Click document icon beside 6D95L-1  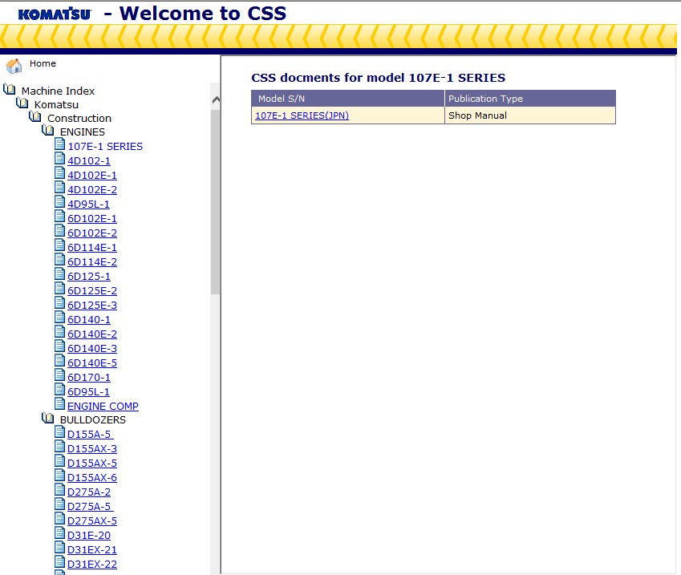60,390
